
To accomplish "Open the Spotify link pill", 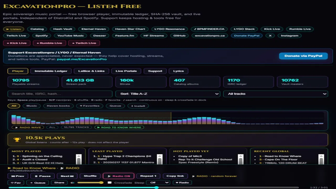I will (x=42, y=36).
